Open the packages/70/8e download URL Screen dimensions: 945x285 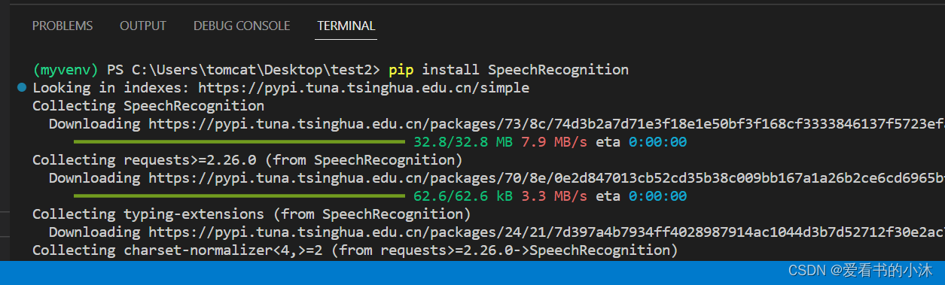(x=547, y=178)
